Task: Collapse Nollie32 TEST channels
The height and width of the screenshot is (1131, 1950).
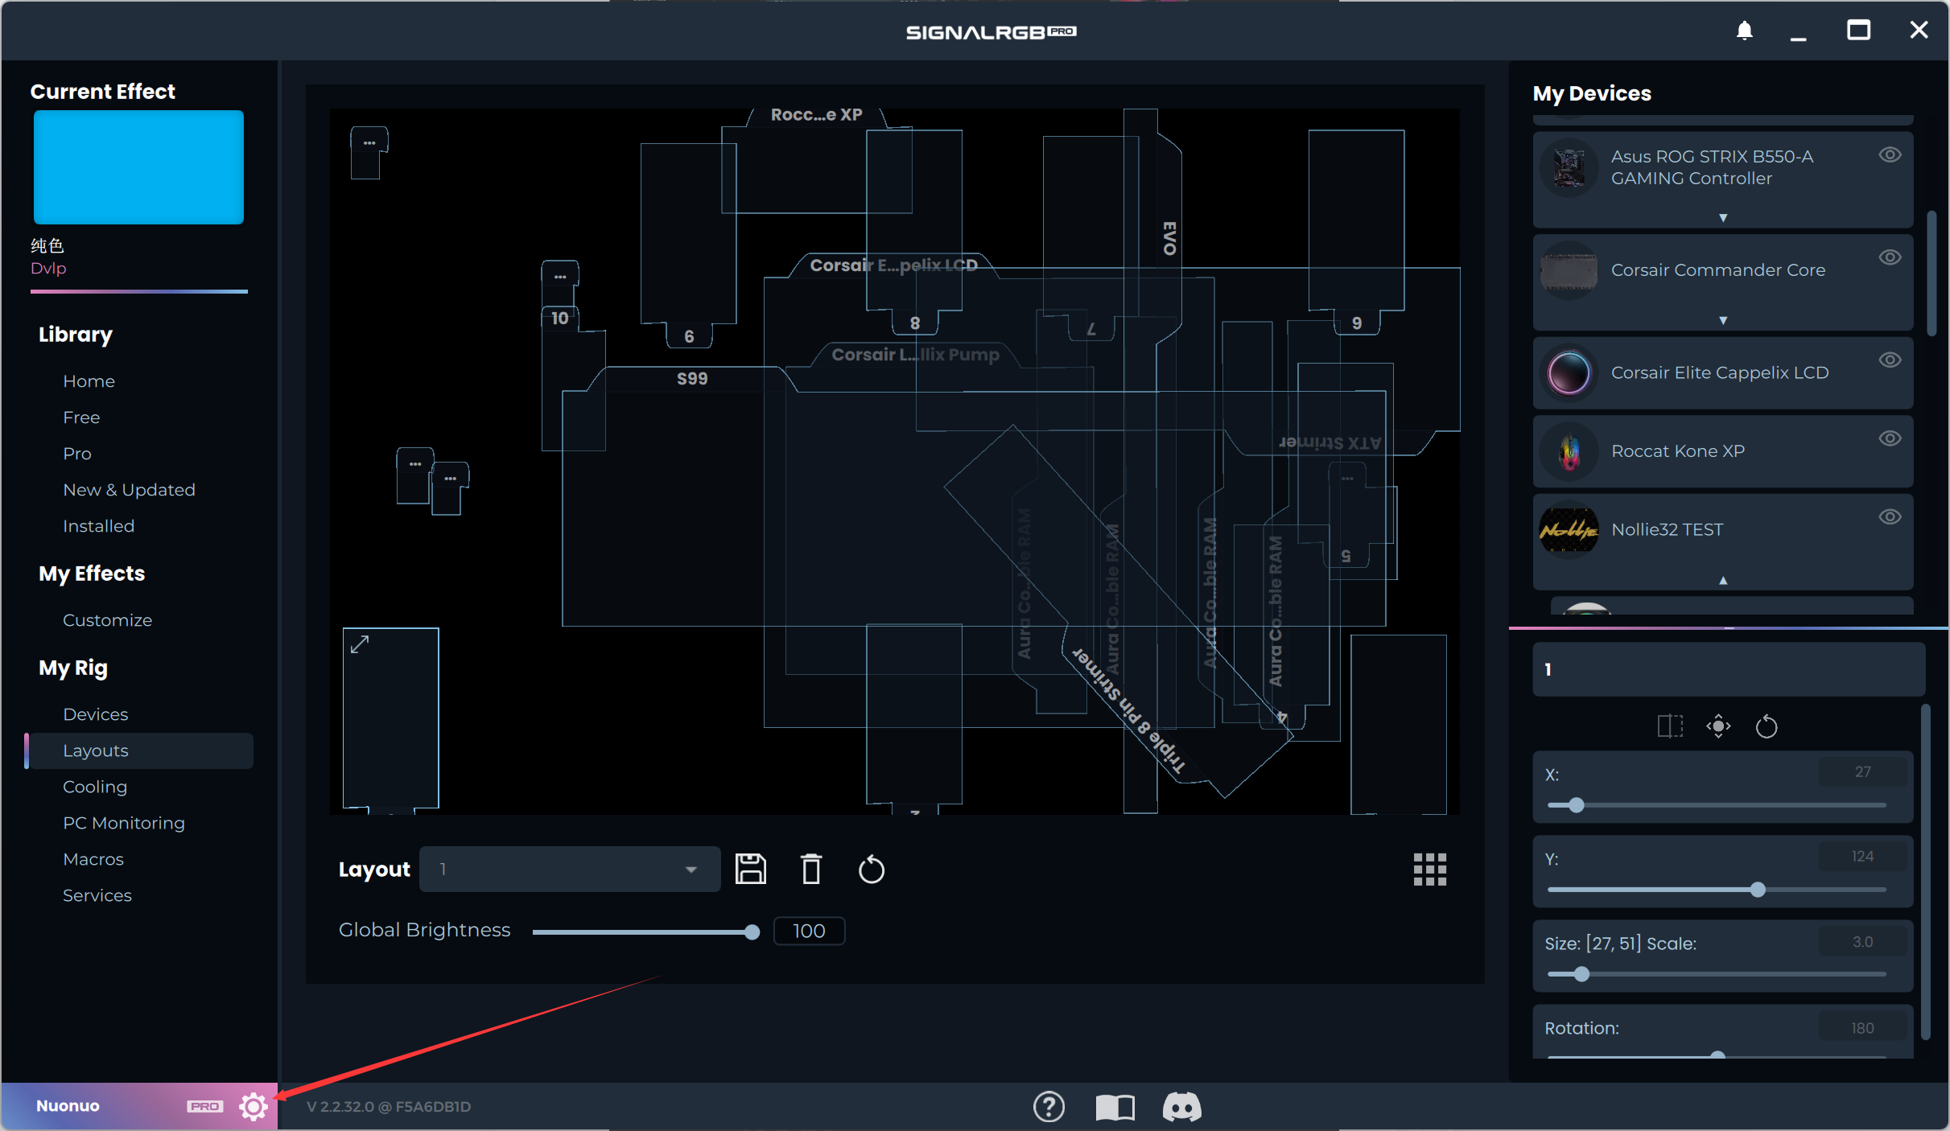Action: pyautogui.click(x=1723, y=580)
